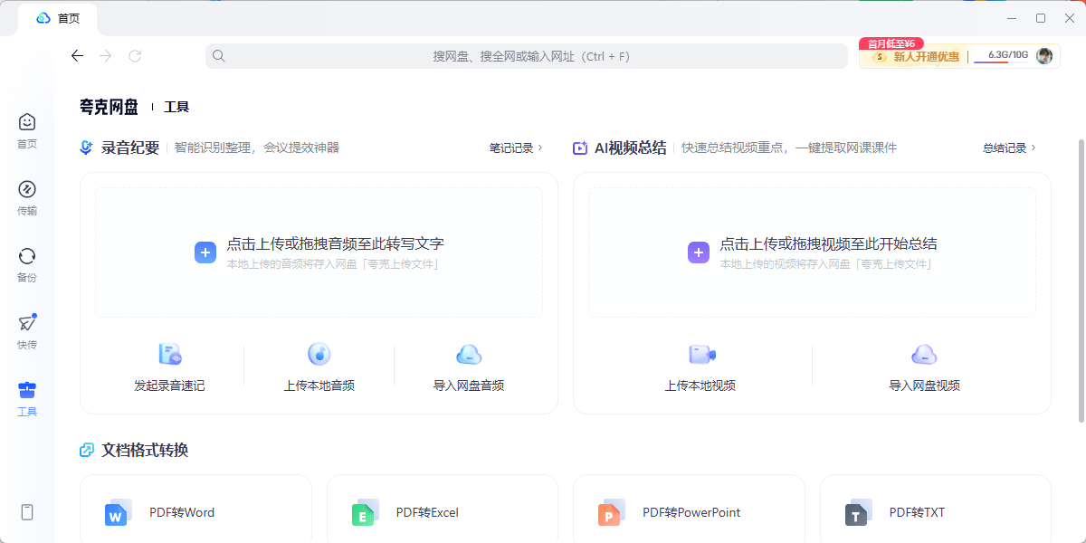Click the vertical scrollbar on the right

point(1081,281)
